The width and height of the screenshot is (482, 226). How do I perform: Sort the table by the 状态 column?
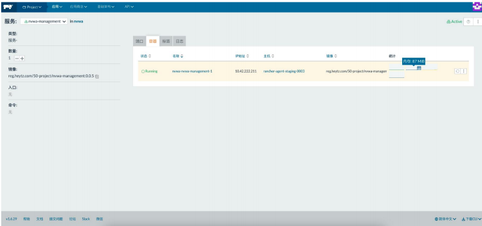point(145,56)
